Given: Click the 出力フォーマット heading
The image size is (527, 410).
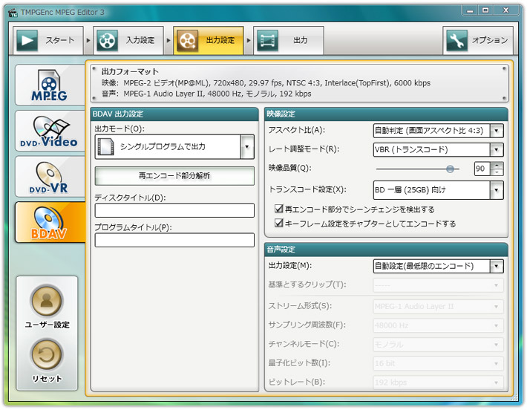Looking at the screenshot, I should pyautogui.click(x=130, y=71).
